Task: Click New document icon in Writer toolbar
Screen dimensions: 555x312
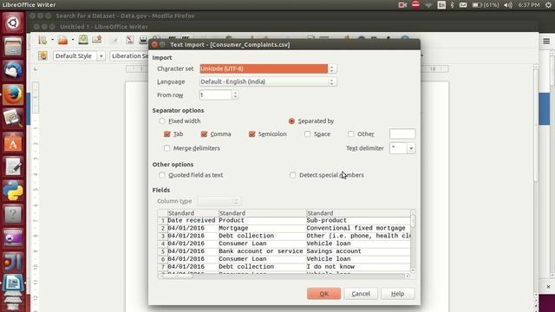Action: [x=42, y=40]
